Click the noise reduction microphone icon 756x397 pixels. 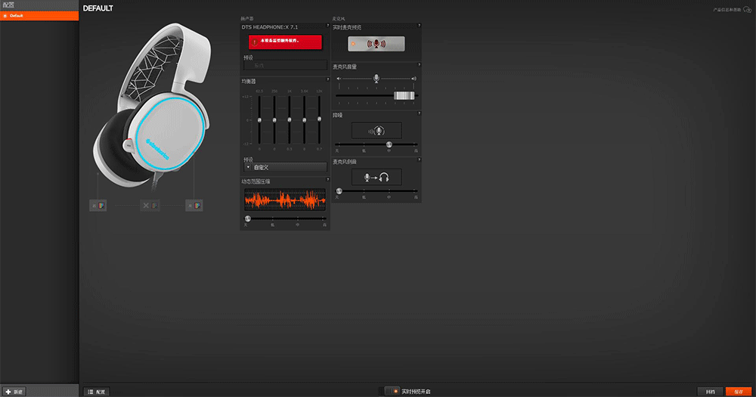pyautogui.click(x=376, y=131)
